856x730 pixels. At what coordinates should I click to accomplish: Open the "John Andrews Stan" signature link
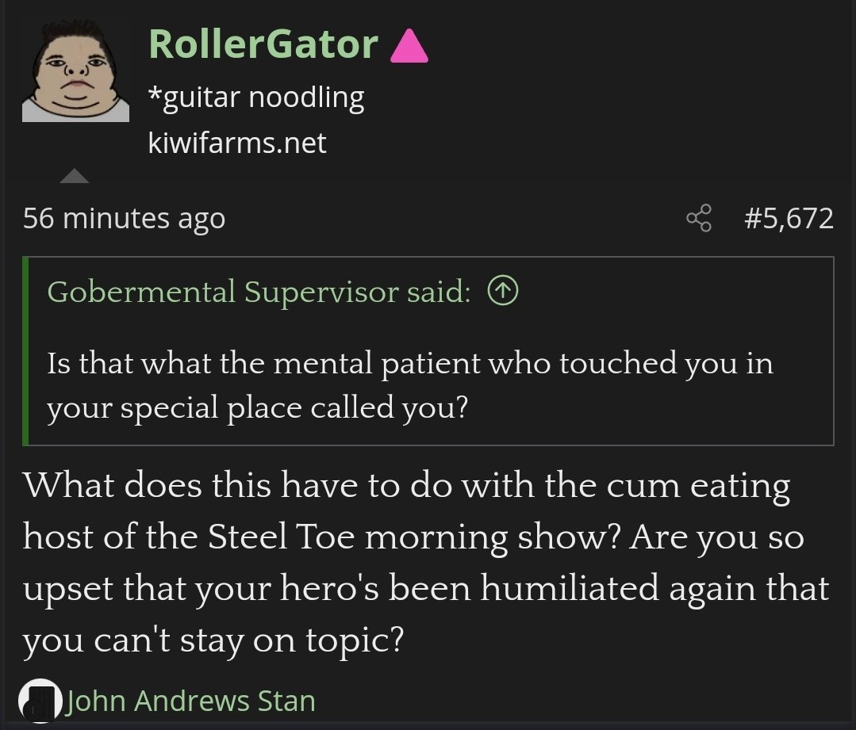click(190, 701)
